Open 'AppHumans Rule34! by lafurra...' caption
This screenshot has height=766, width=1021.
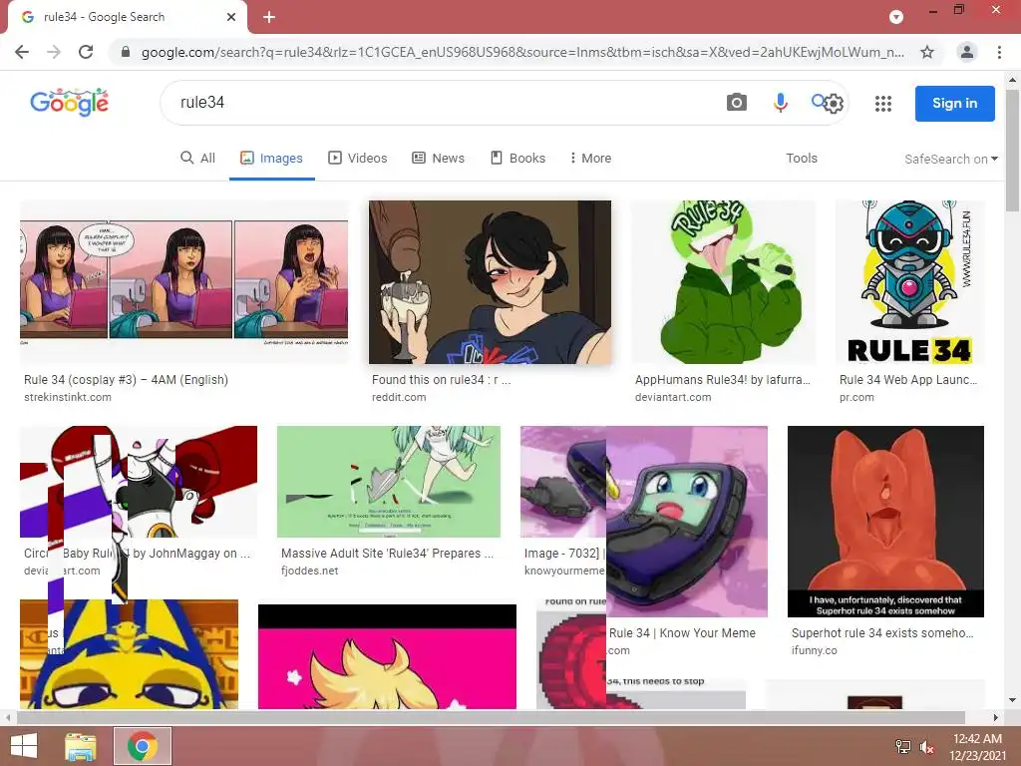723,380
